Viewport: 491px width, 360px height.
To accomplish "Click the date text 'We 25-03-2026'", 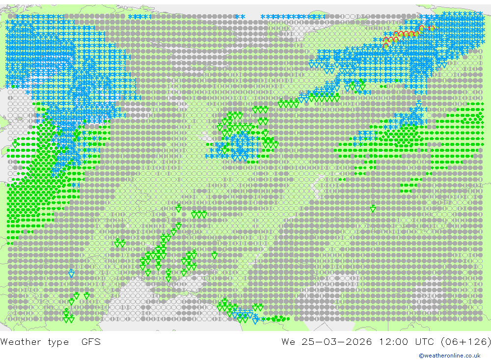I will 327,341.
